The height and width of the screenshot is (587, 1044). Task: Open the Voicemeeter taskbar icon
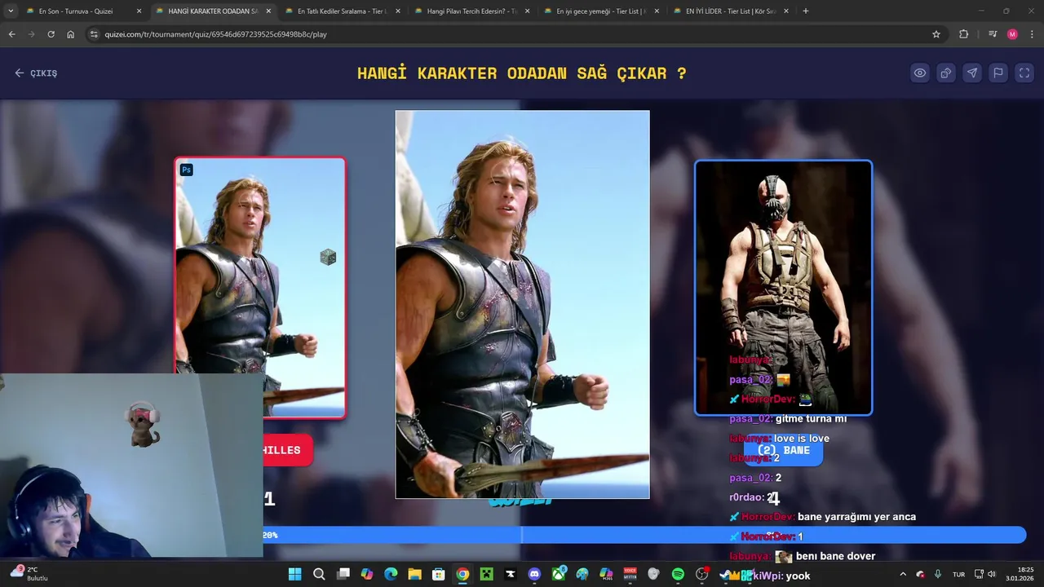(630, 574)
